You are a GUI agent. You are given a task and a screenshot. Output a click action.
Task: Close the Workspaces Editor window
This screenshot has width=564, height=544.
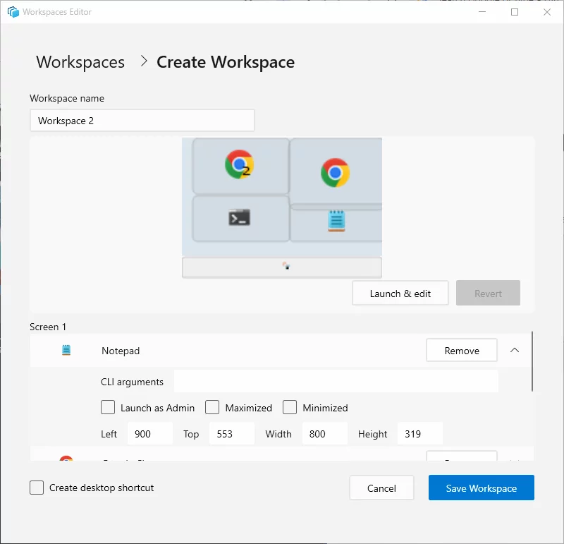pyautogui.click(x=547, y=12)
